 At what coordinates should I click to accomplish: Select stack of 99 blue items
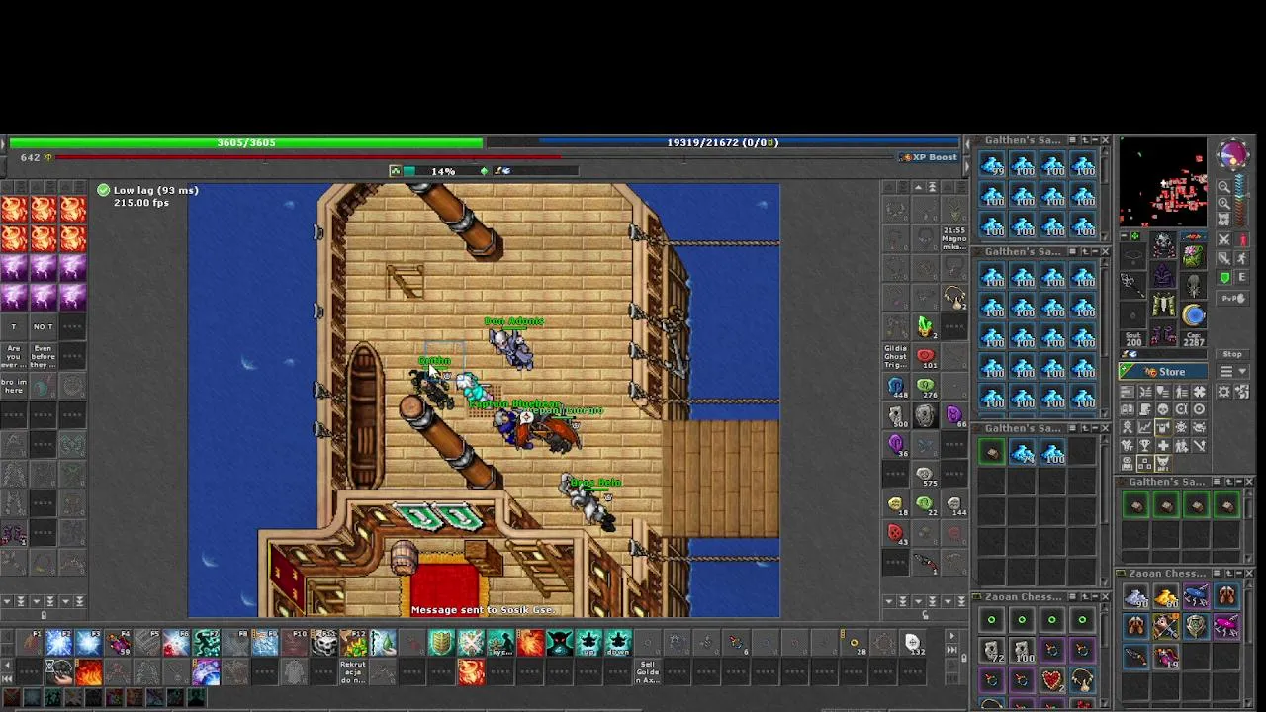[992, 164]
